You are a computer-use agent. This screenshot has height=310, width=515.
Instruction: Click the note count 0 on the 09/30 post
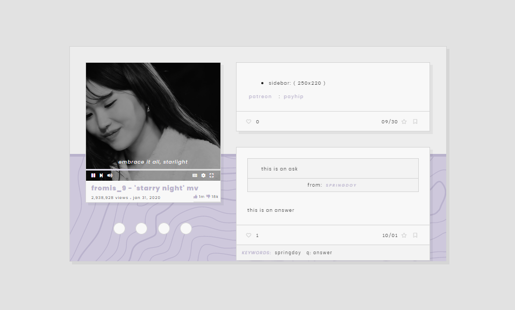(x=257, y=122)
